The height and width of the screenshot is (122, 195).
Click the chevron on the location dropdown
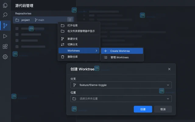(x=168, y=99)
